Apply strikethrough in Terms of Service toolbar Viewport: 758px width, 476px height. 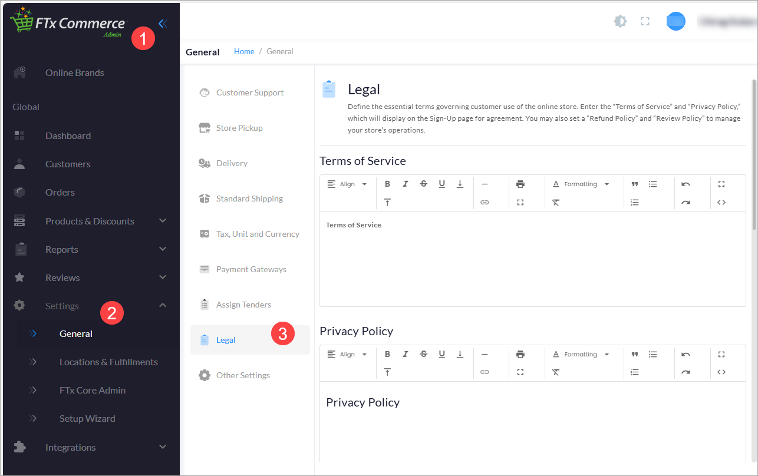pos(423,184)
